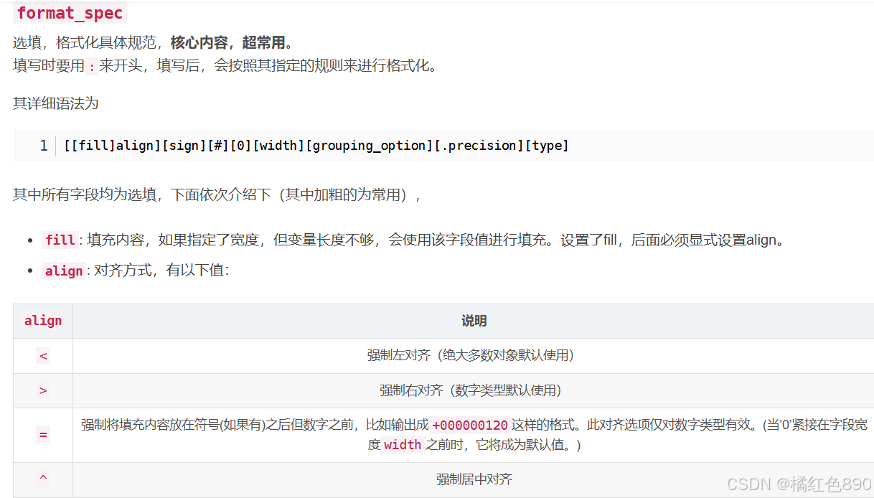Click the syntax code line [[fill]align][sign]...
Screen dimensions: 874x498
[x=316, y=146]
